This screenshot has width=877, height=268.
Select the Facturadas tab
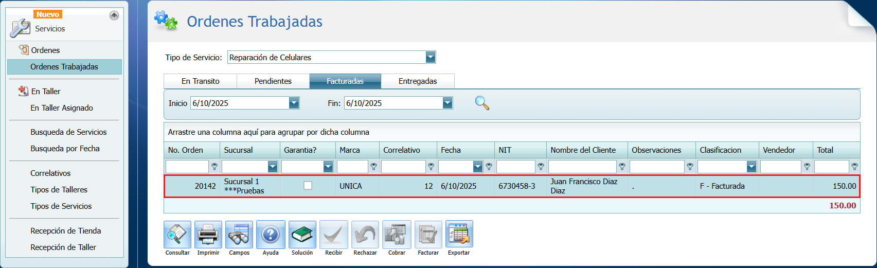345,81
